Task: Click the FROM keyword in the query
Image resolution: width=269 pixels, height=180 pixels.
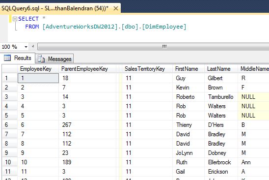Action: point(32,27)
